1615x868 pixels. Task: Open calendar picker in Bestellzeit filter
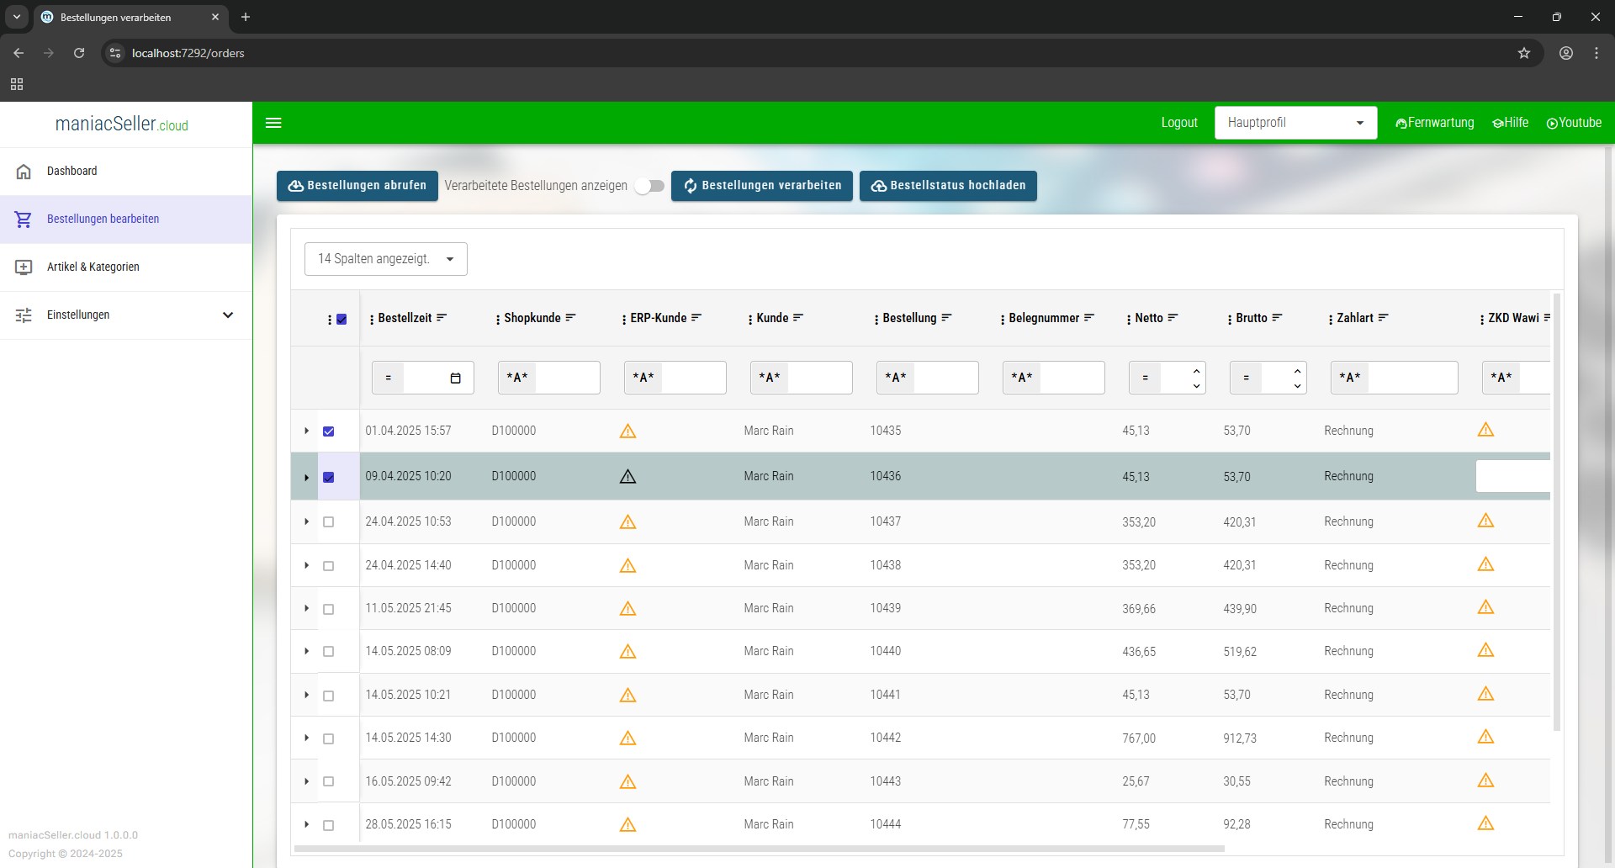click(x=455, y=378)
